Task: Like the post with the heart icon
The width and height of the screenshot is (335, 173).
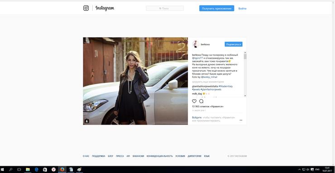Action: tap(194, 101)
